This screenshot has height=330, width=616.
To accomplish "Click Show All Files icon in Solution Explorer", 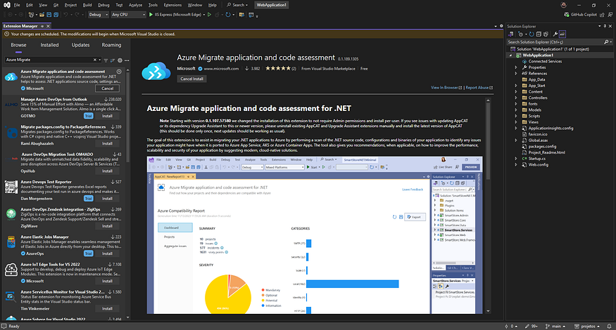I will tap(546, 34).
